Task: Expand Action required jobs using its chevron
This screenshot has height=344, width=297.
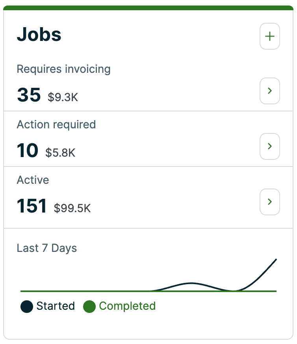Action: pos(270,146)
